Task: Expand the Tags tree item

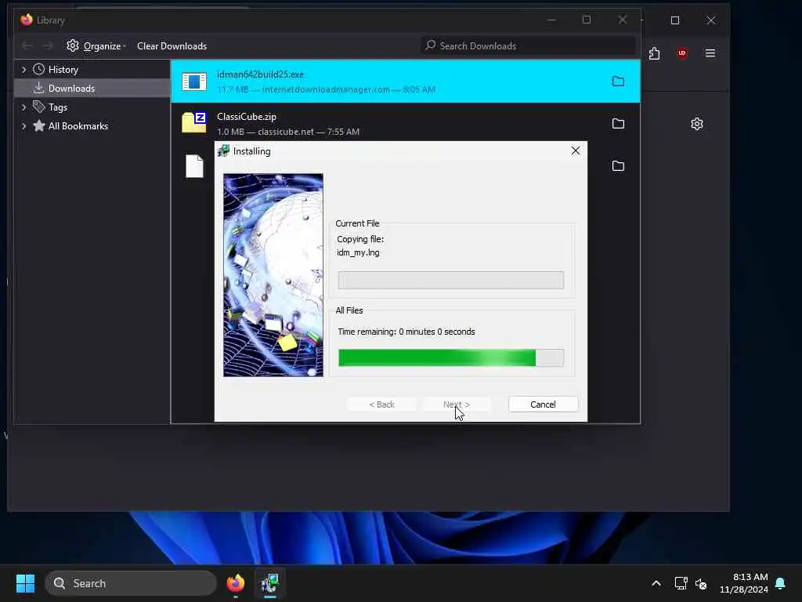Action: coord(23,107)
